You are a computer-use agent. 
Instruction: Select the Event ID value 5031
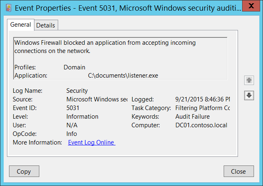pyautogui.click(x=74, y=108)
